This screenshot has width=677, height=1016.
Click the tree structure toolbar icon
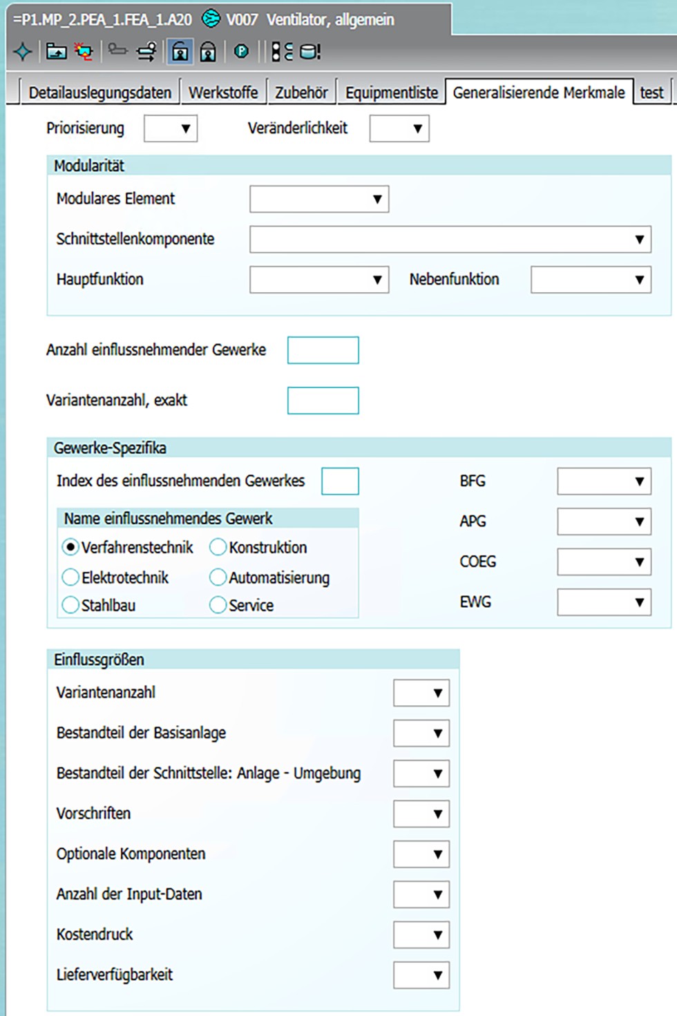tap(281, 52)
